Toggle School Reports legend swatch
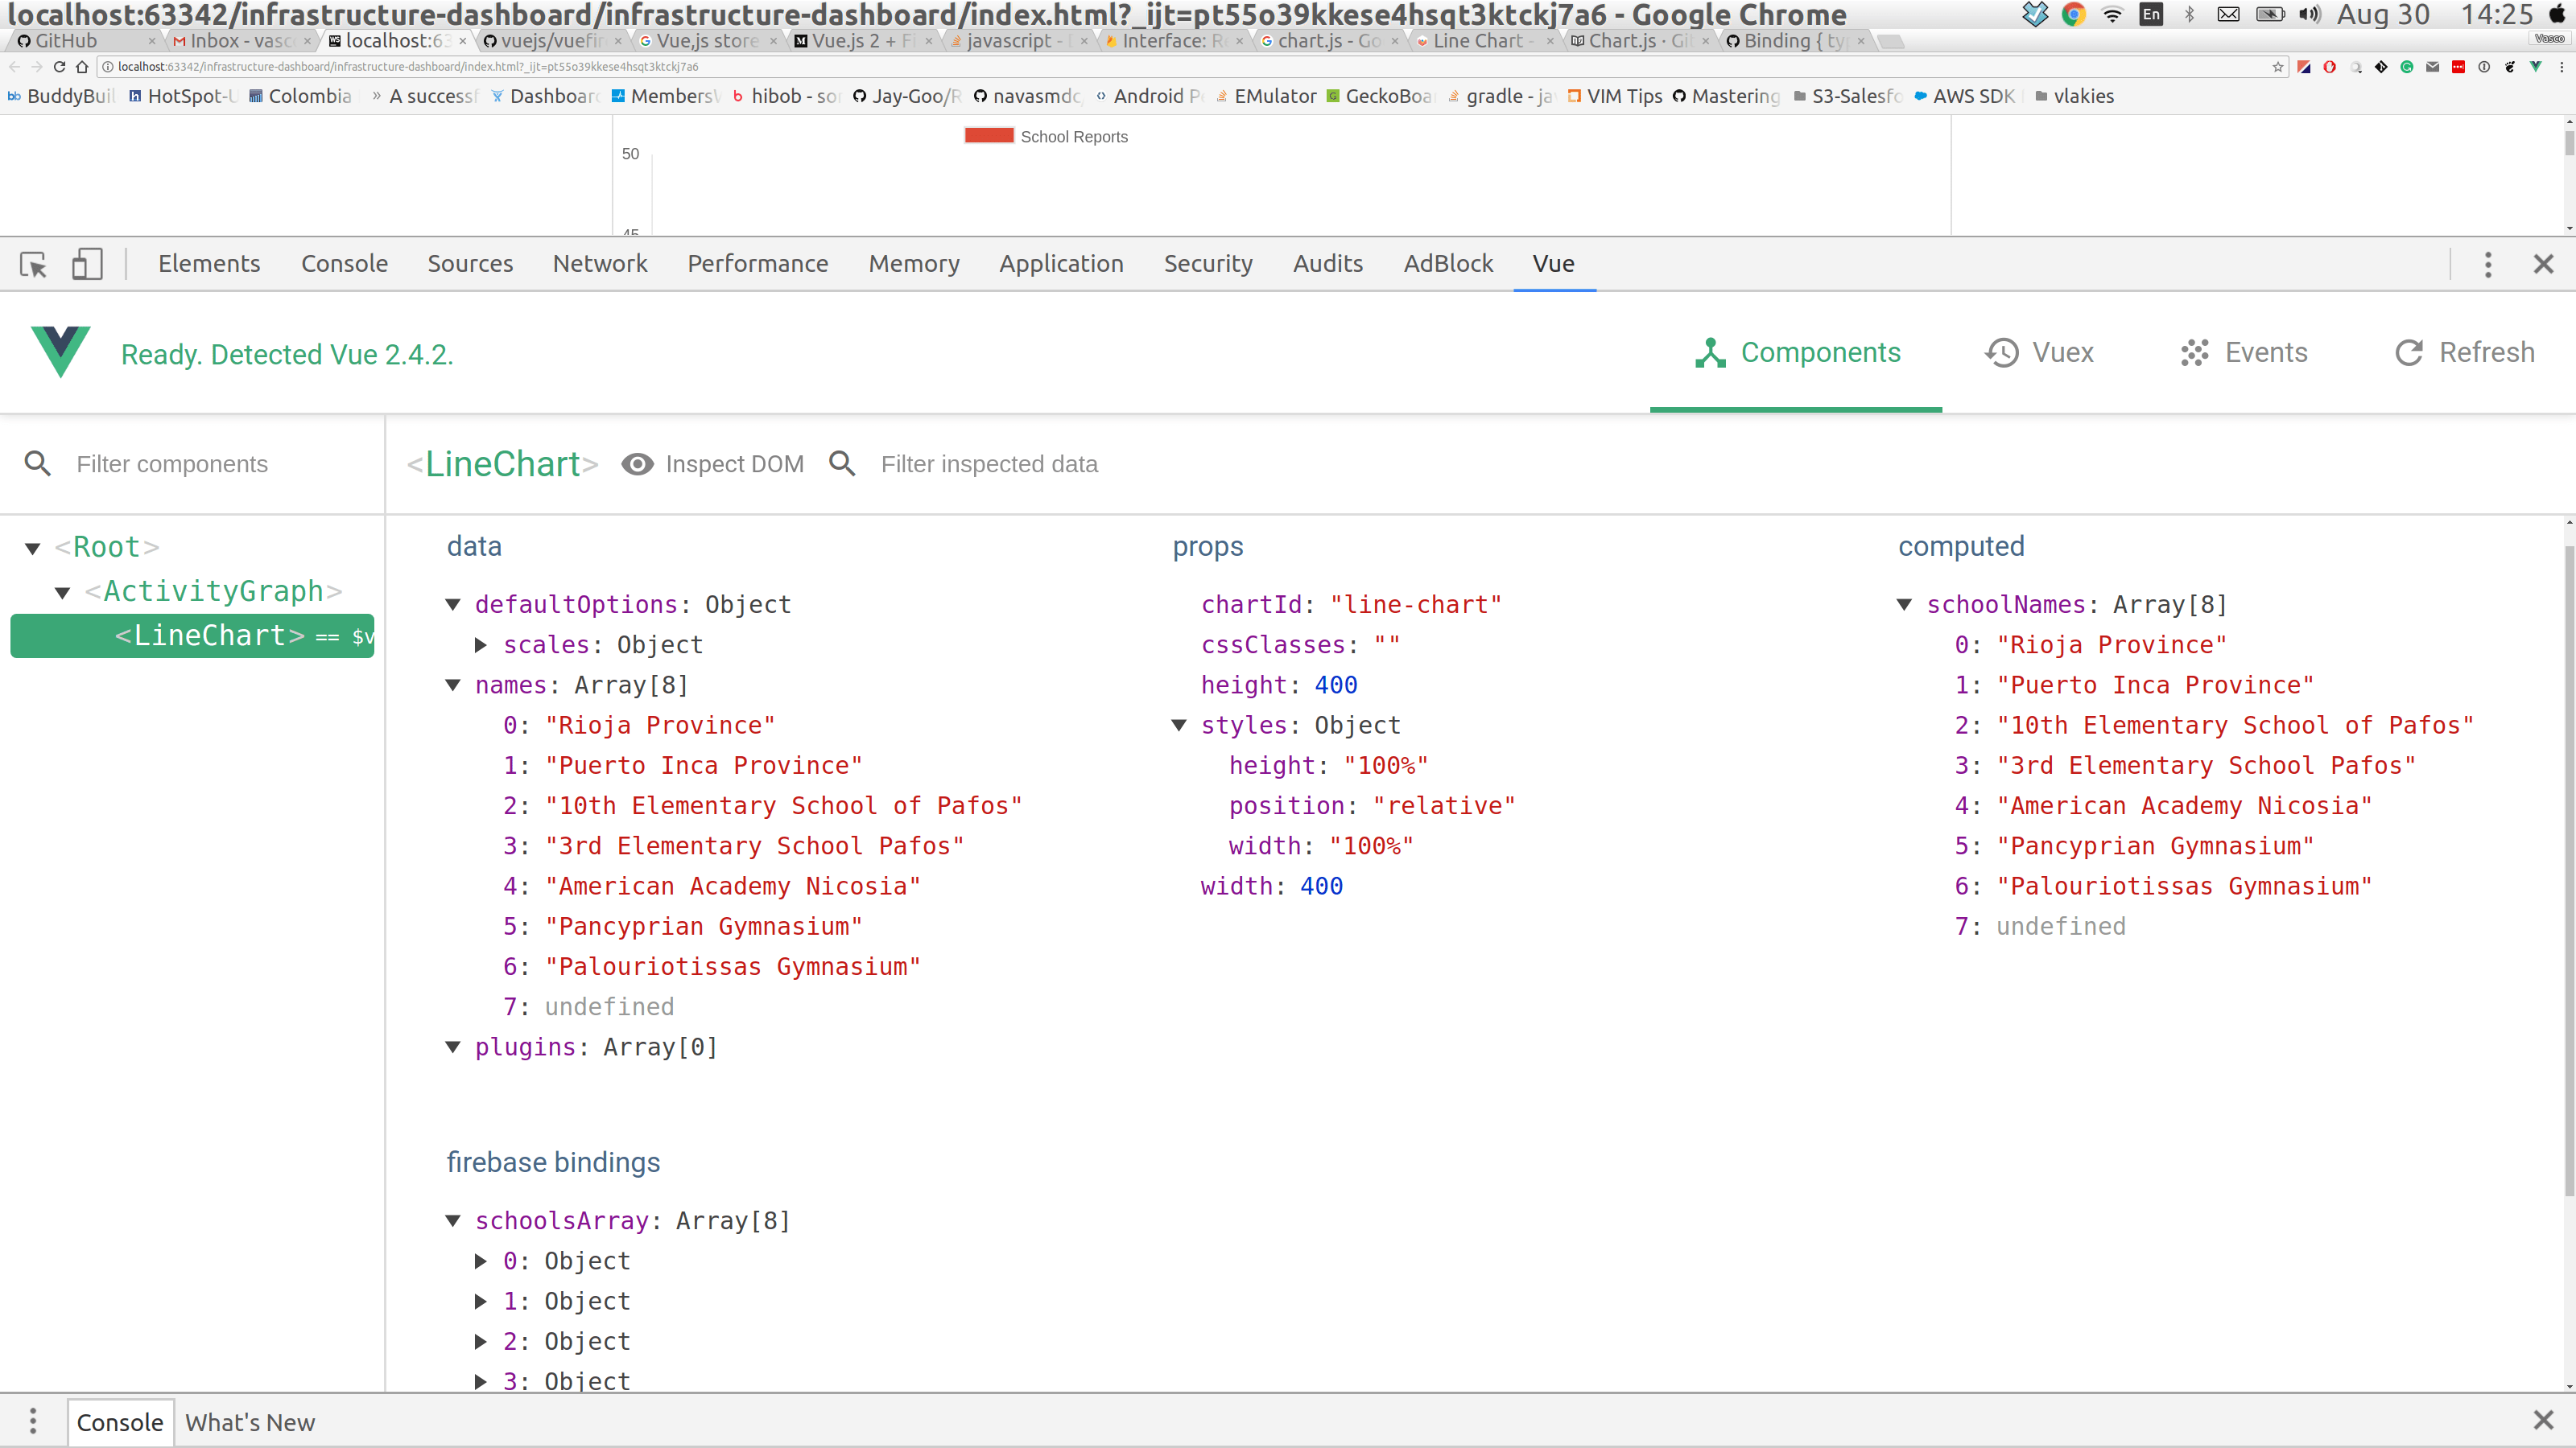This screenshot has width=2576, height=1448. pos(989,136)
